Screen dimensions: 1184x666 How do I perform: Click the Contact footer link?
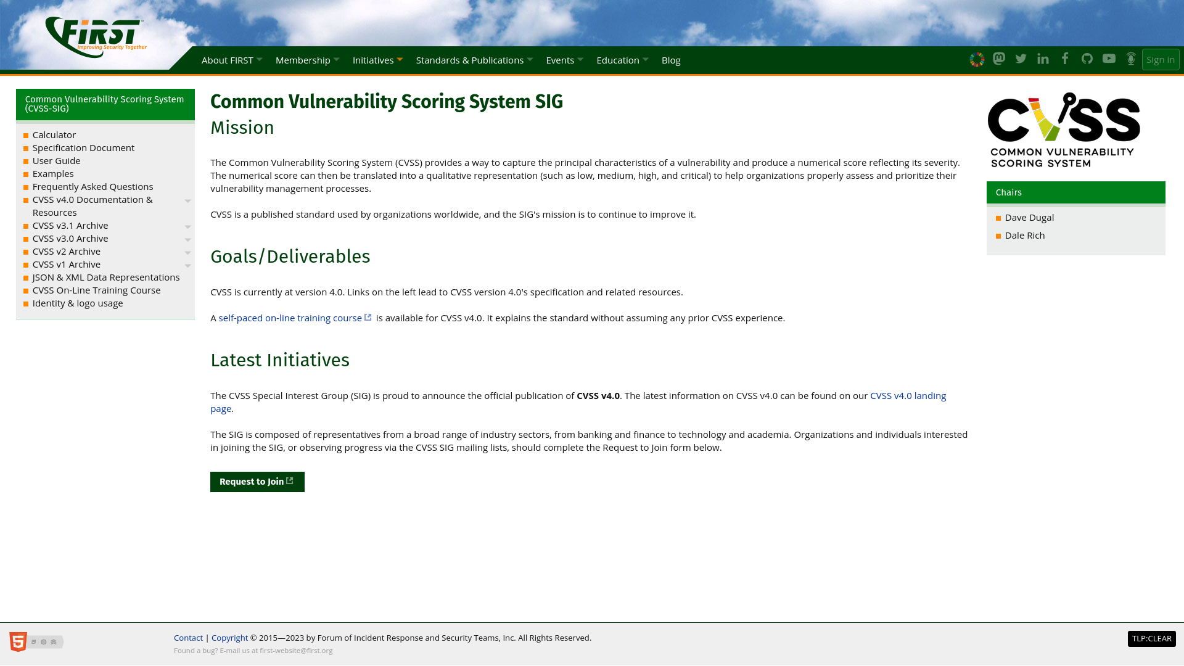click(x=188, y=638)
